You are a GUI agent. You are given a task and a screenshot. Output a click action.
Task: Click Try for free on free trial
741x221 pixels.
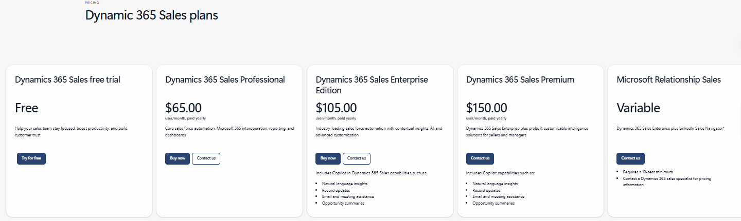click(31, 158)
